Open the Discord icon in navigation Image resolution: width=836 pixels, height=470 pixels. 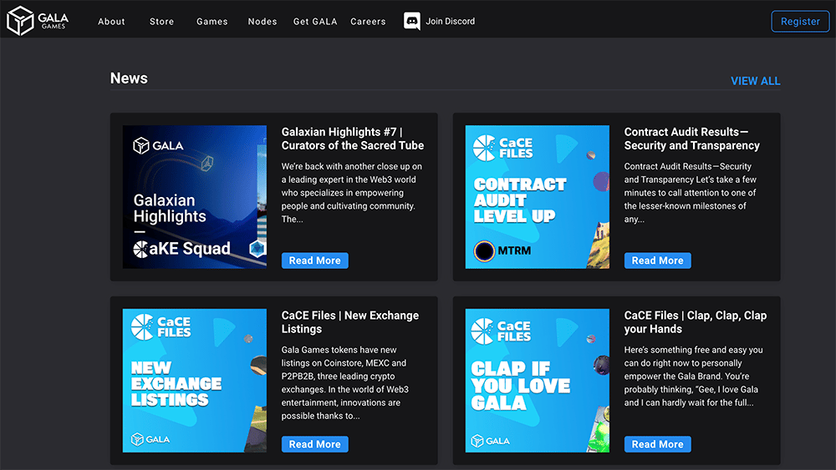pyautogui.click(x=411, y=22)
